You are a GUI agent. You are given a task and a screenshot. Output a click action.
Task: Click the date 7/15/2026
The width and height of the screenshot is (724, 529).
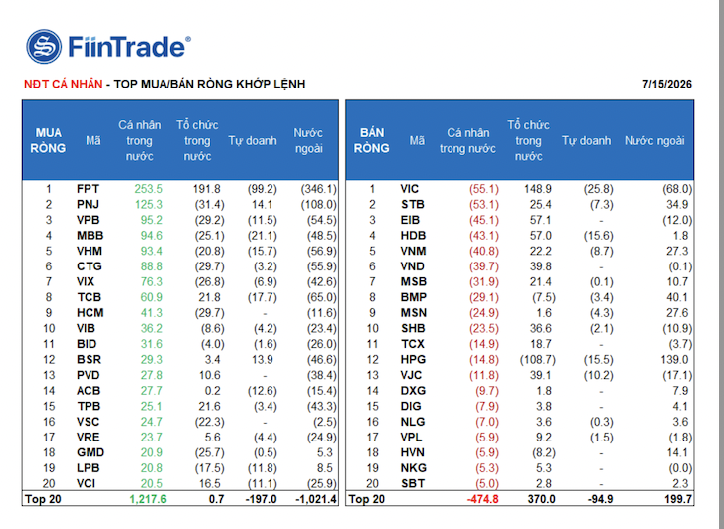click(667, 84)
